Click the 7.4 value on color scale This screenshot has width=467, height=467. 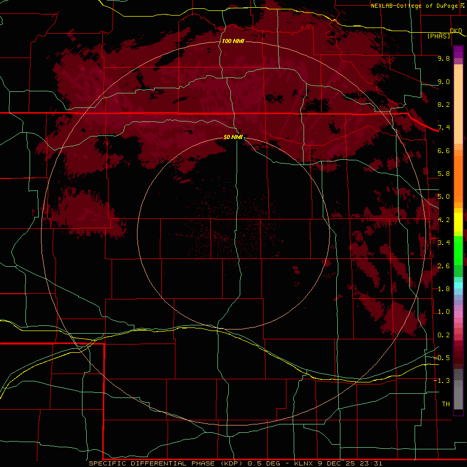click(444, 128)
